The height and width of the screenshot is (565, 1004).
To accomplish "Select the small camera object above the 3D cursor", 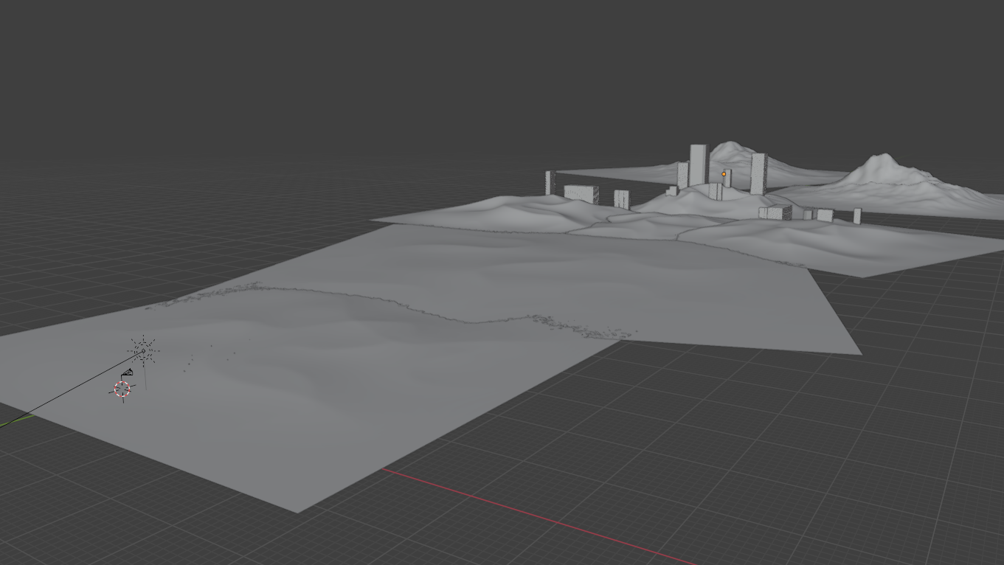I will pos(127,373).
